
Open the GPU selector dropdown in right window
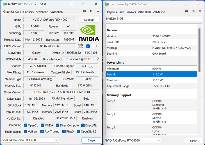click(x=133, y=141)
